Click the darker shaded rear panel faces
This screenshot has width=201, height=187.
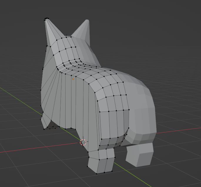(x=115, y=123)
